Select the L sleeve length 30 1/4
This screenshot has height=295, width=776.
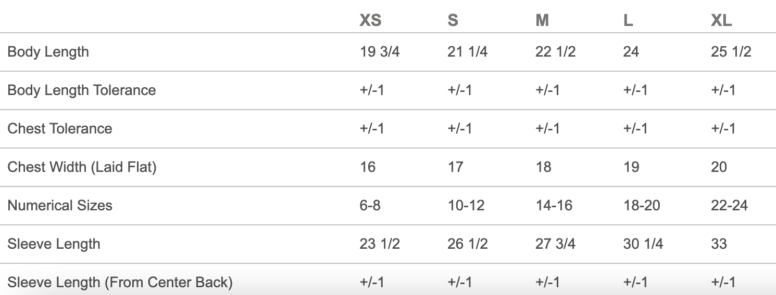(x=643, y=244)
